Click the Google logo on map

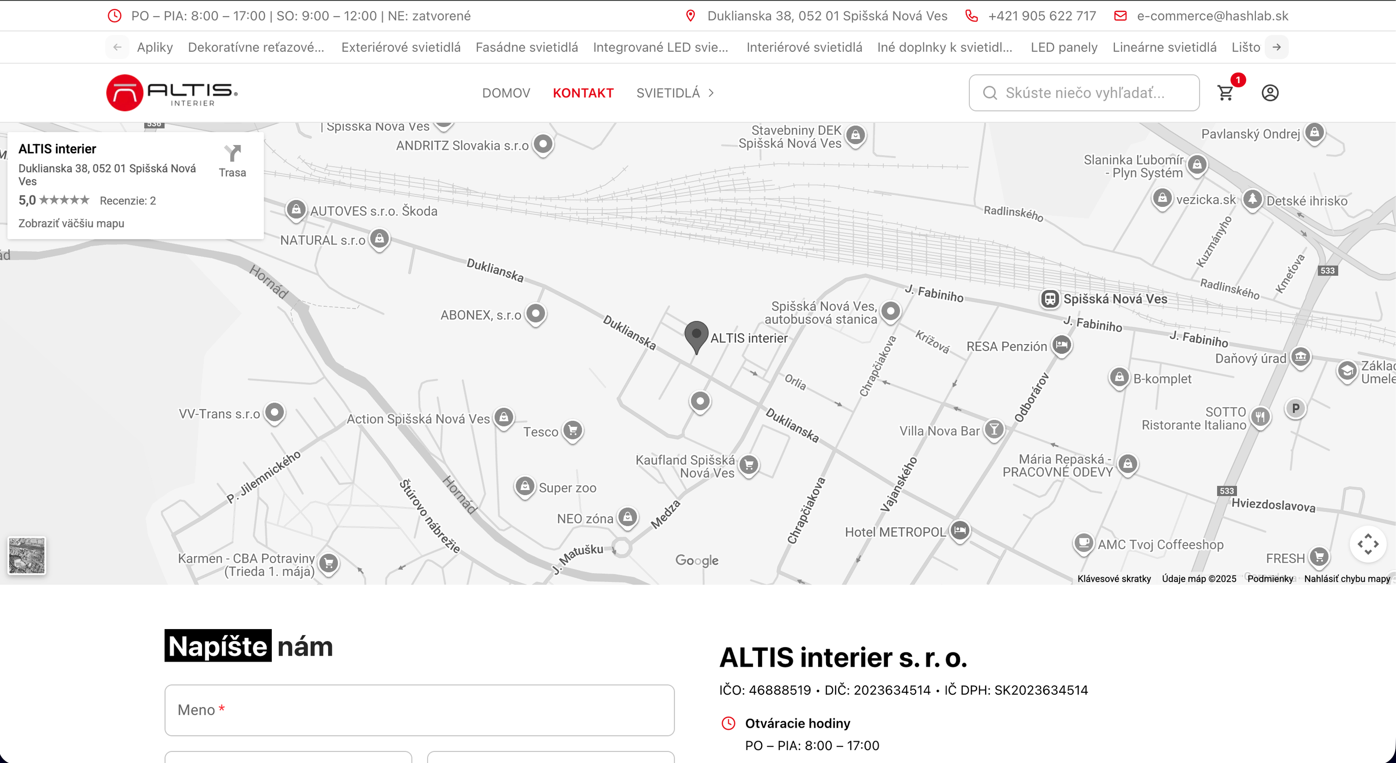(x=697, y=560)
